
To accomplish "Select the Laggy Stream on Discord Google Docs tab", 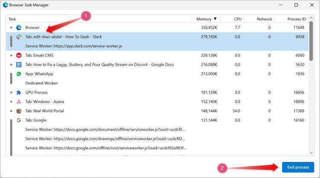I will (x=157, y=65).
